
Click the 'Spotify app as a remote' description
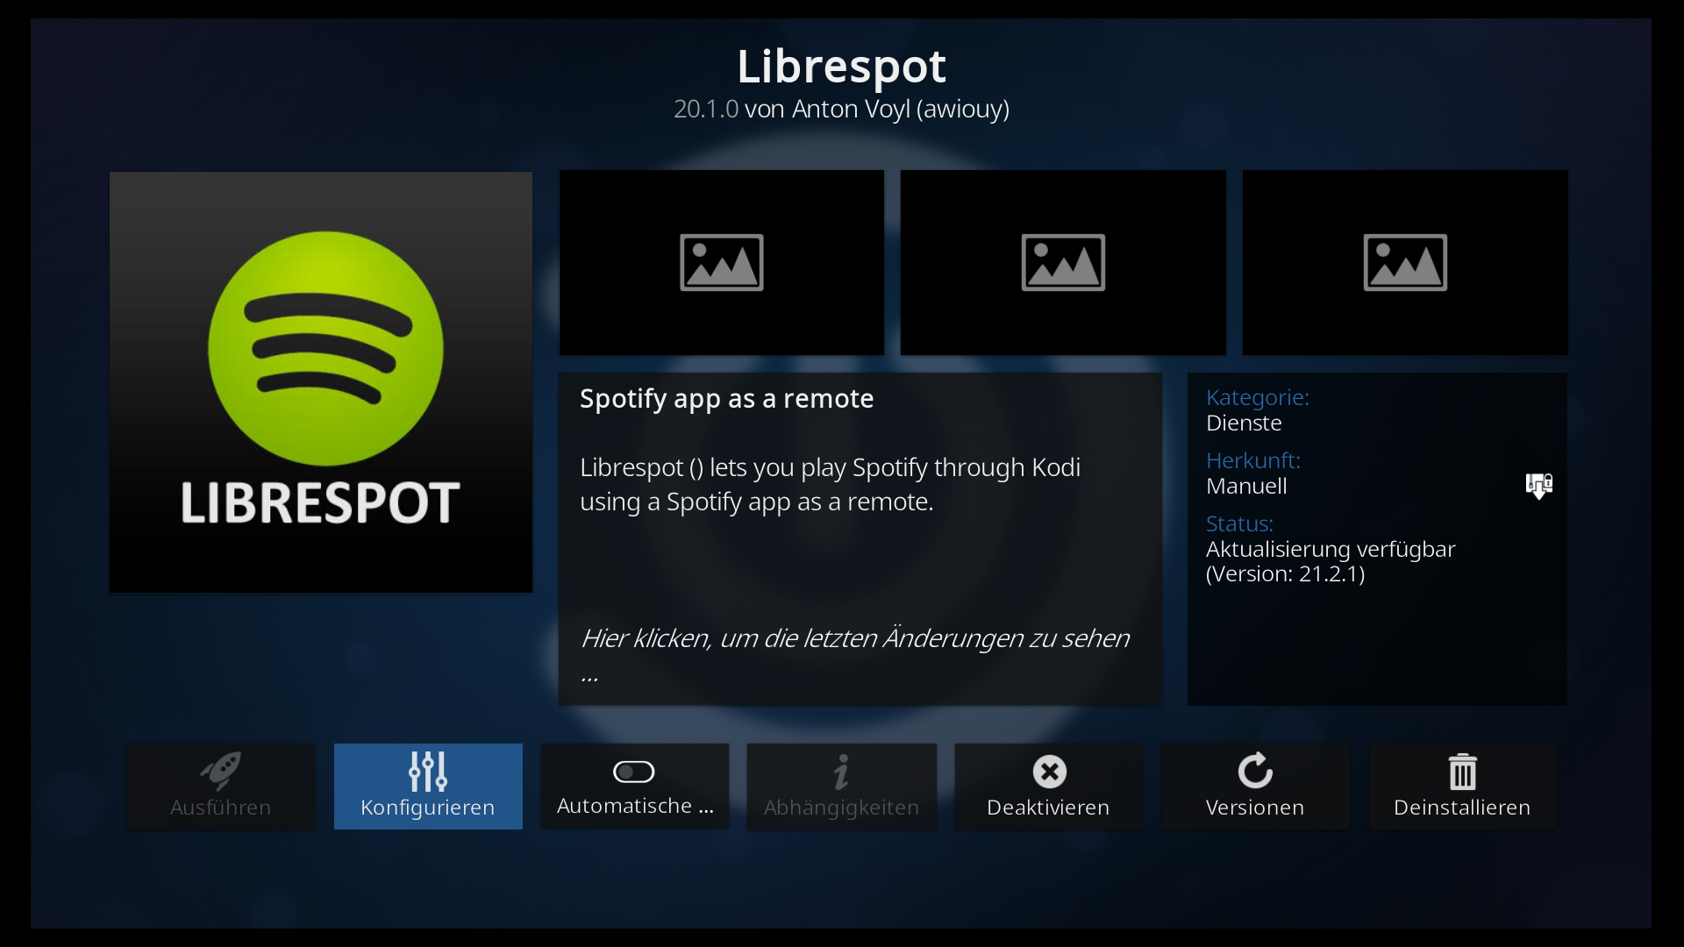click(x=726, y=399)
